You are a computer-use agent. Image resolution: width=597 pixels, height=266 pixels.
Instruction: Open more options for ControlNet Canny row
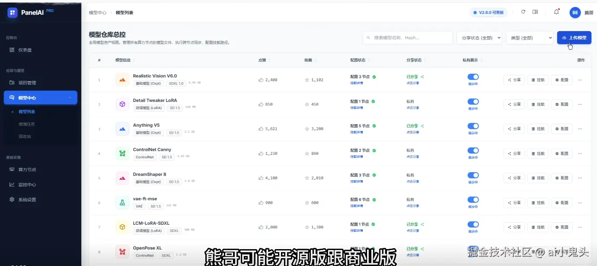pyautogui.click(x=580, y=154)
